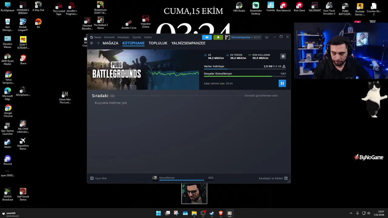The width and height of the screenshot is (388, 218).
Task: Open Windows Start menu in taskbar
Action: [159, 213]
